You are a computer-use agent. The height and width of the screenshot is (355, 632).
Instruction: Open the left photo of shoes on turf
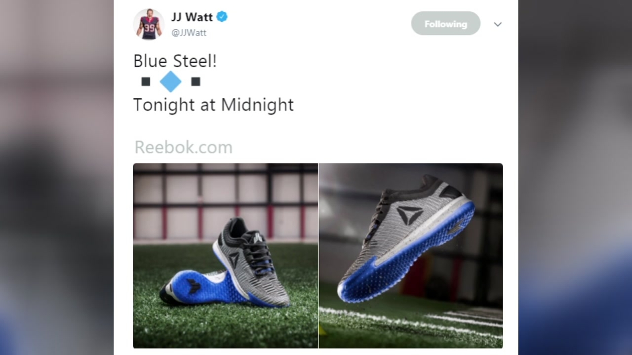[226, 256]
